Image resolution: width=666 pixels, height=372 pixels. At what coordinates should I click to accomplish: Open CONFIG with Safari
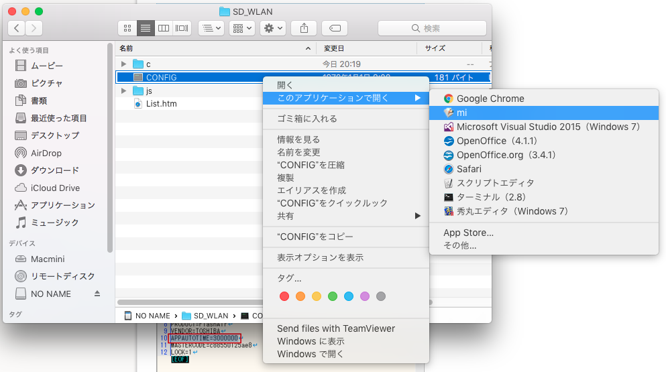[544, 169]
